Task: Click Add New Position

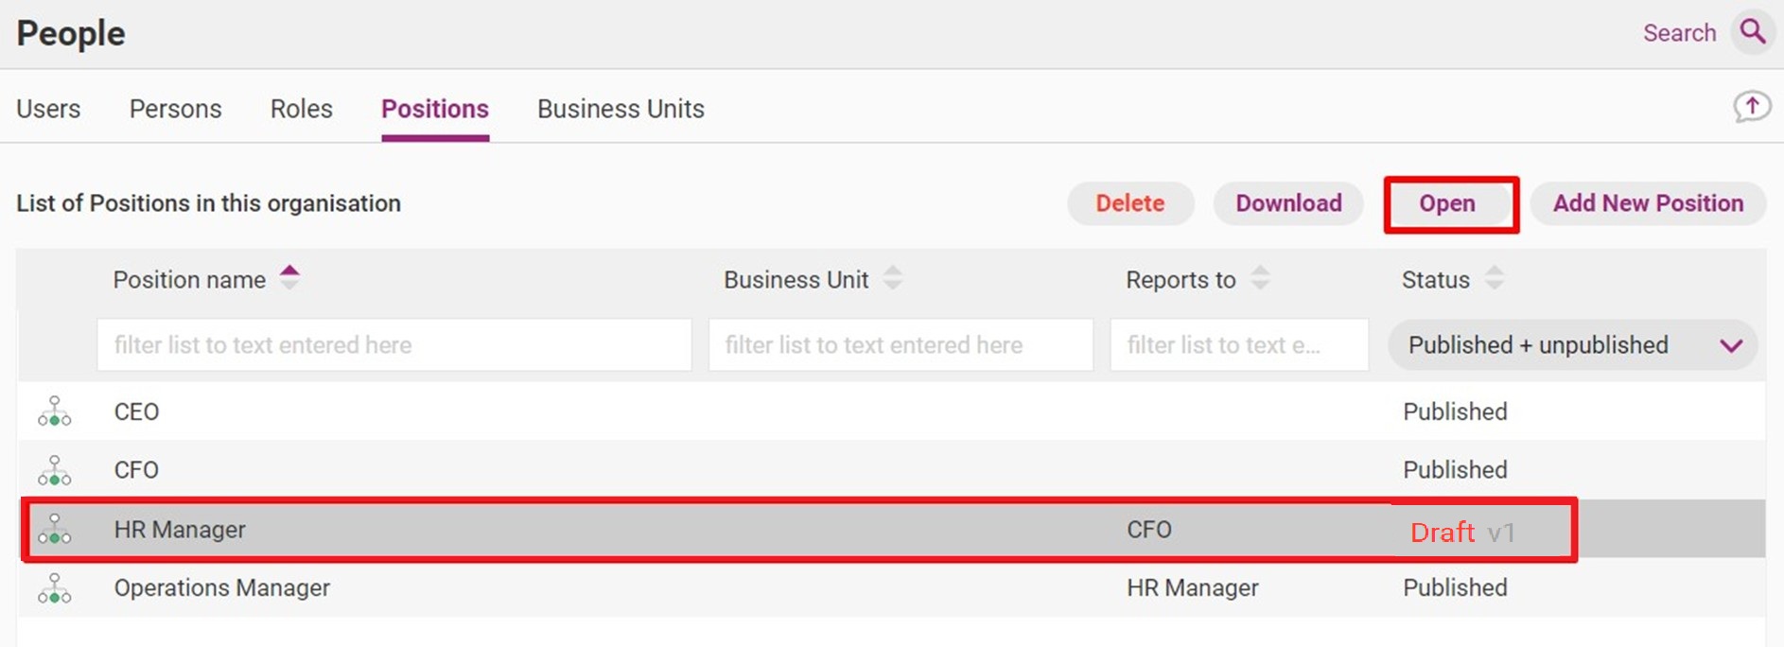Action: 1648,203
